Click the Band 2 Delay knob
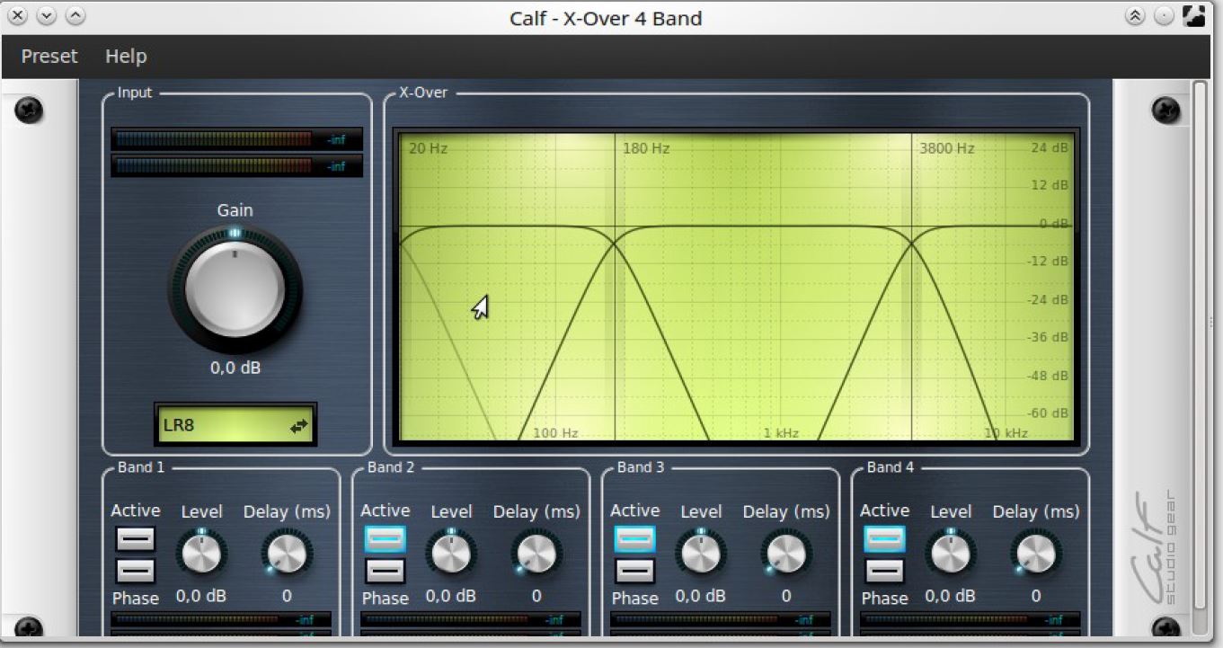The height and width of the screenshot is (648, 1223). 536,554
